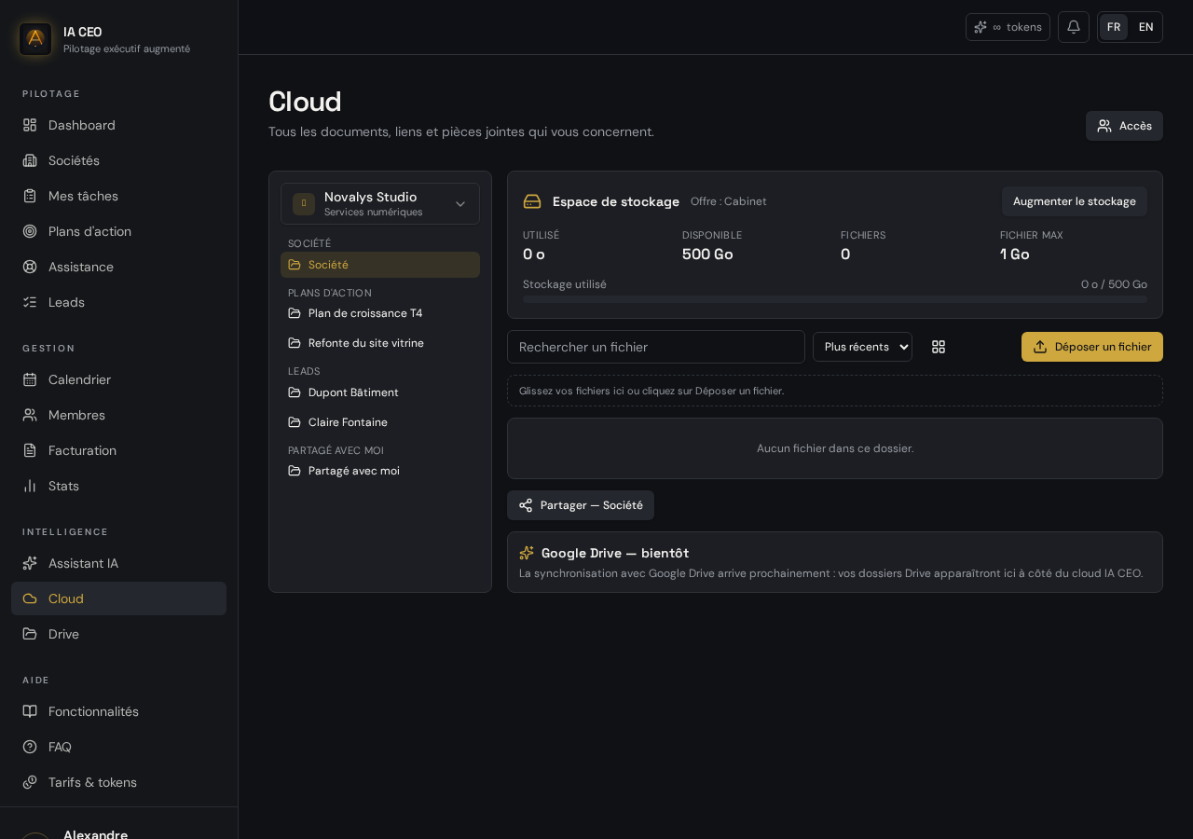Click the Drive folder icon in sidebar
The image size is (1193, 839).
coord(30,634)
